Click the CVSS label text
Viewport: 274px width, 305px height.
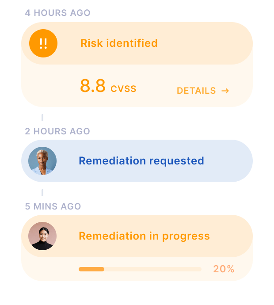pos(123,89)
